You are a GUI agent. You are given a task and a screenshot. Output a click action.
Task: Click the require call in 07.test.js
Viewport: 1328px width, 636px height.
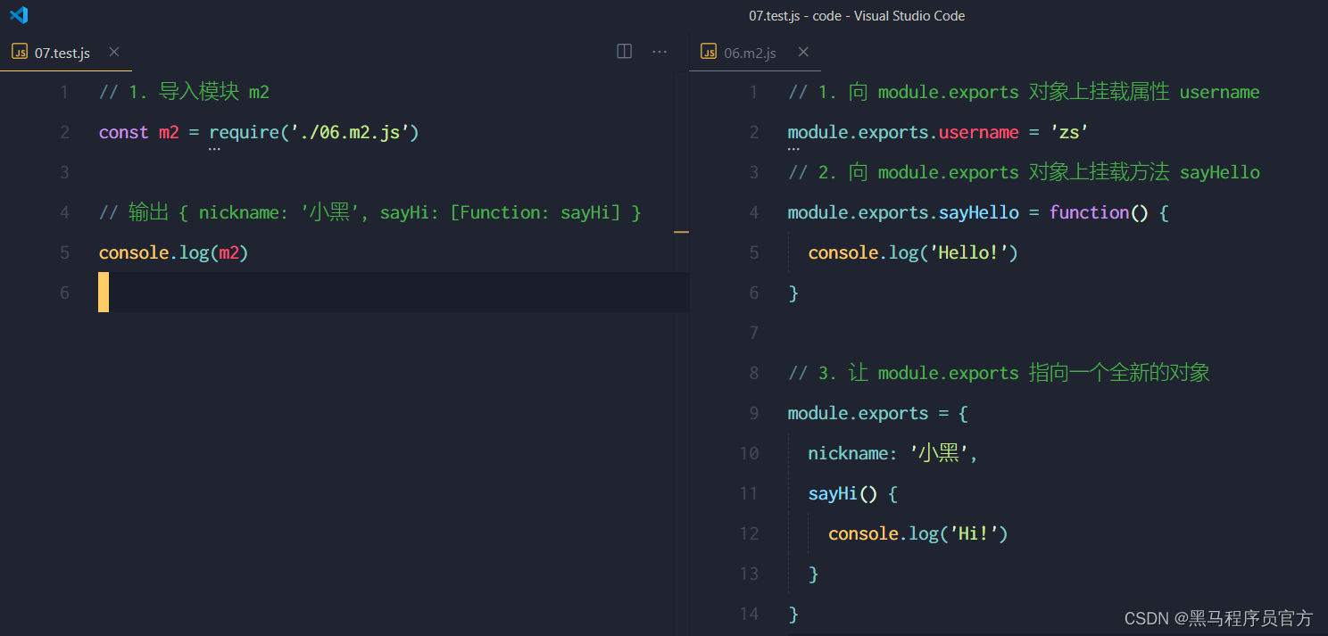244,132
